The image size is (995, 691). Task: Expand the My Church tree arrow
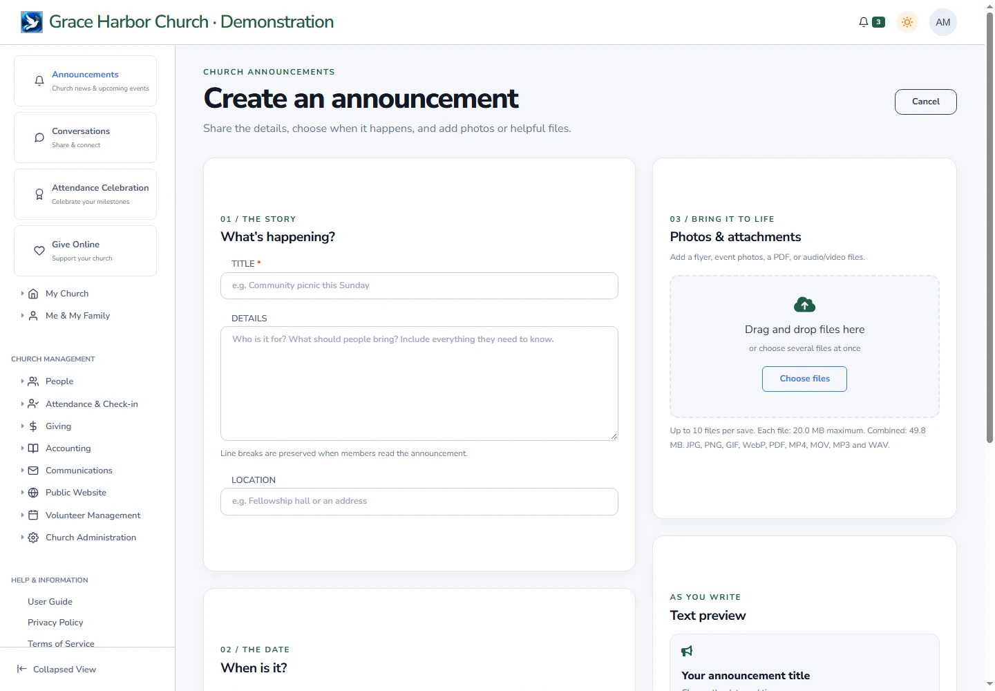coord(22,294)
